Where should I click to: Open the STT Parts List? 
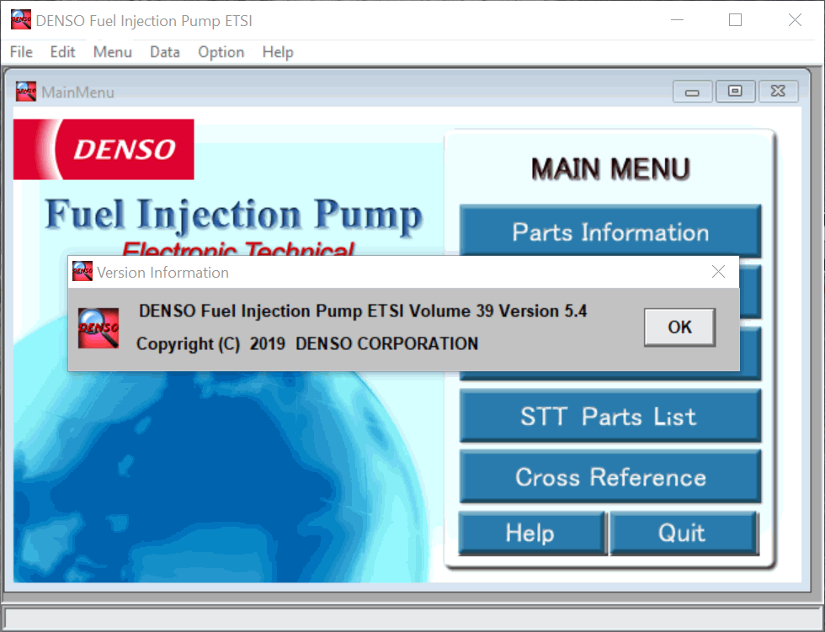click(609, 416)
